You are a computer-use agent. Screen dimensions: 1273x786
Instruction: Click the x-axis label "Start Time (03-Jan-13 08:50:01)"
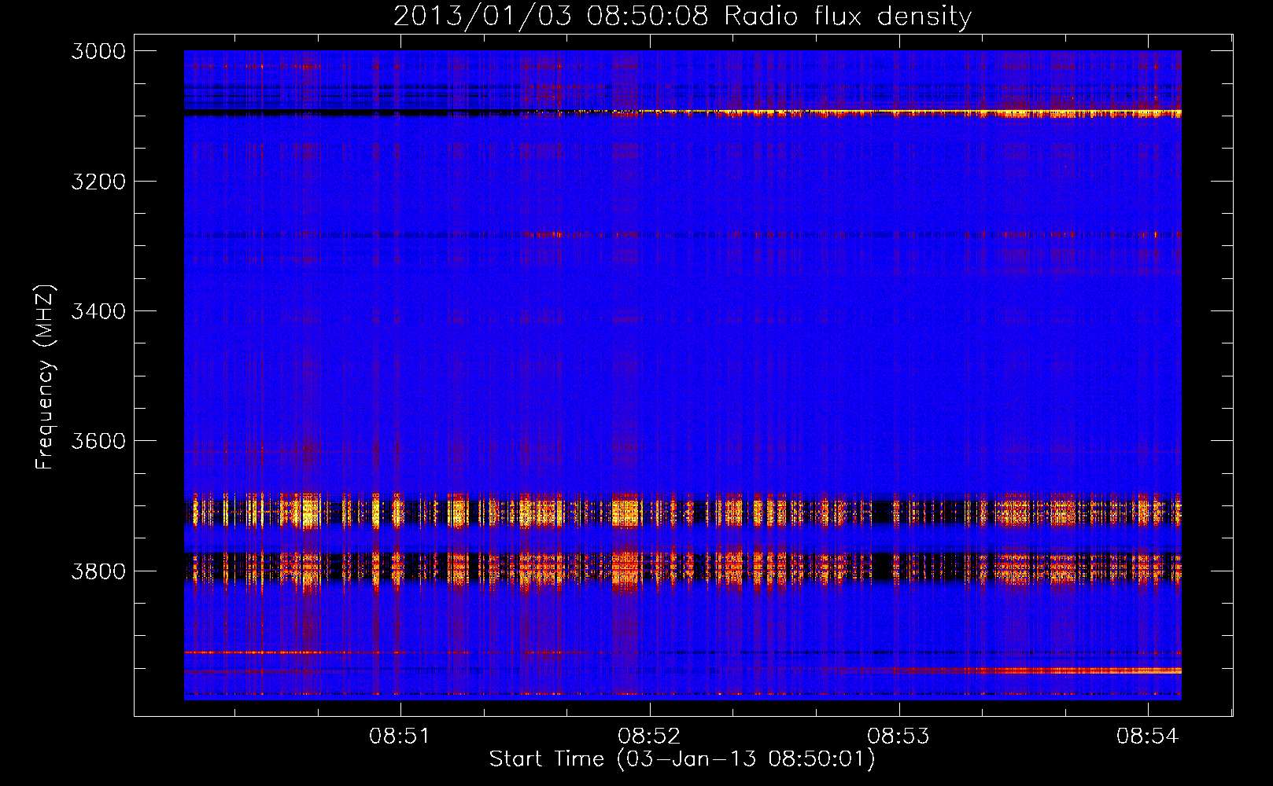[x=682, y=759]
